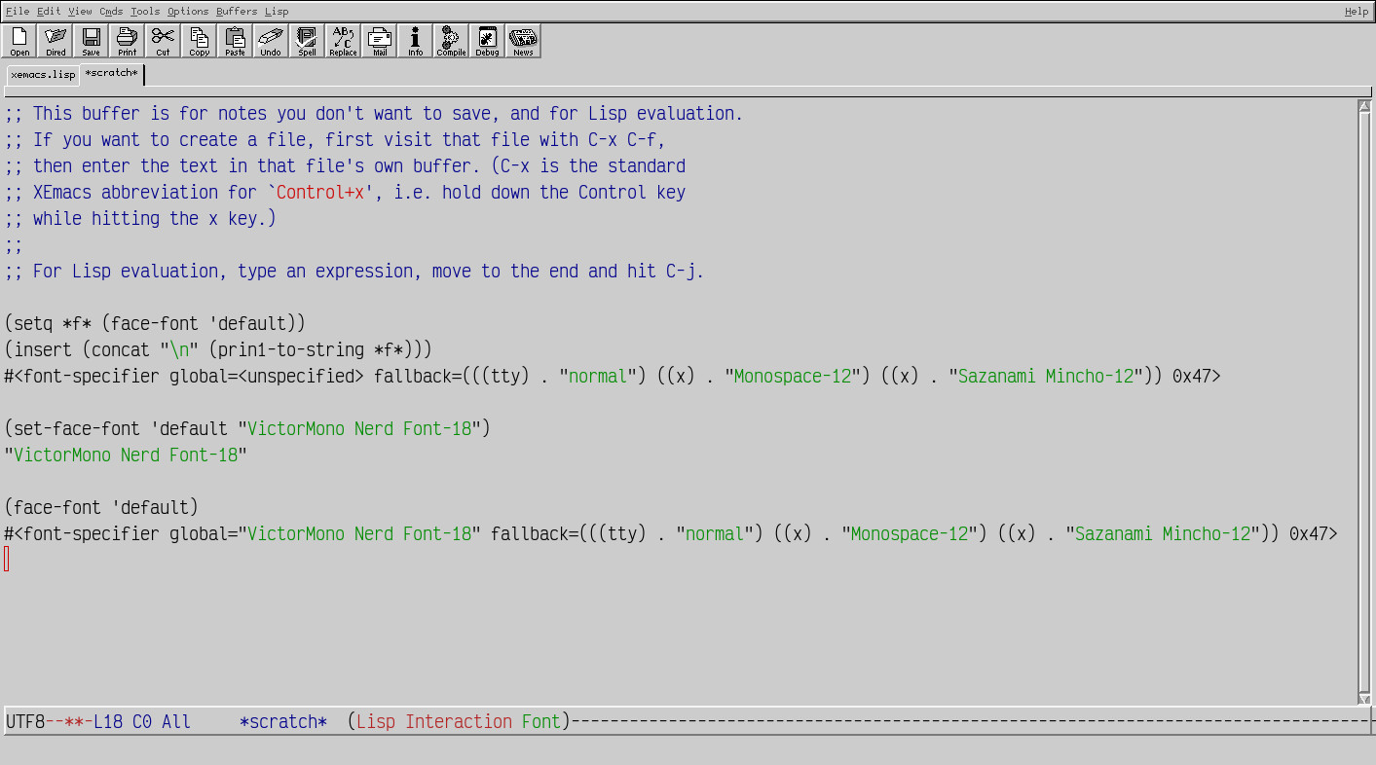Image resolution: width=1376 pixels, height=765 pixels.
Task: Open the Replace tool icon
Action: 344,41
